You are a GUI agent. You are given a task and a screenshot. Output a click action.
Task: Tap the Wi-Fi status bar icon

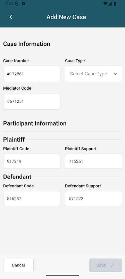coord(105,4)
